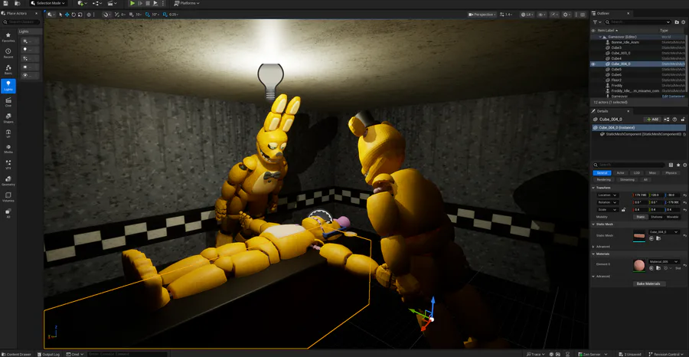
Task: Open the Platforms dropdown
Action: tap(187, 3)
